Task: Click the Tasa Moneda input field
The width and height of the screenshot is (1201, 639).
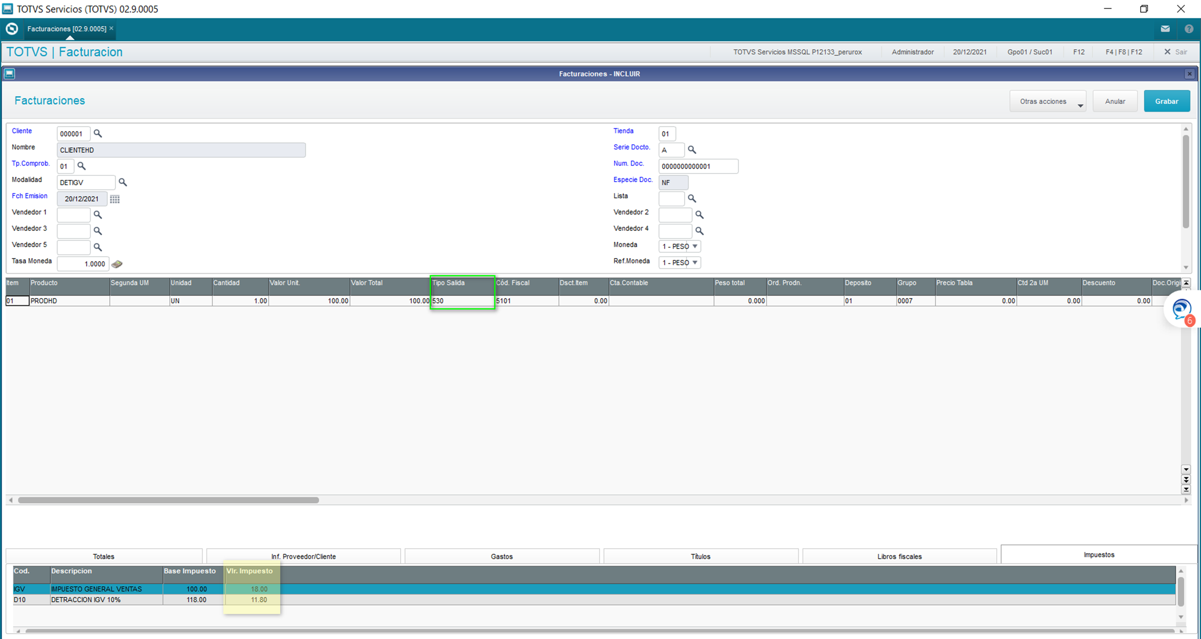Action: pyautogui.click(x=83, y=264)
